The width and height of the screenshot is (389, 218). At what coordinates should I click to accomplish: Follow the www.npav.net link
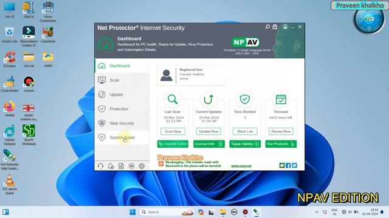(x=241, y=166)
